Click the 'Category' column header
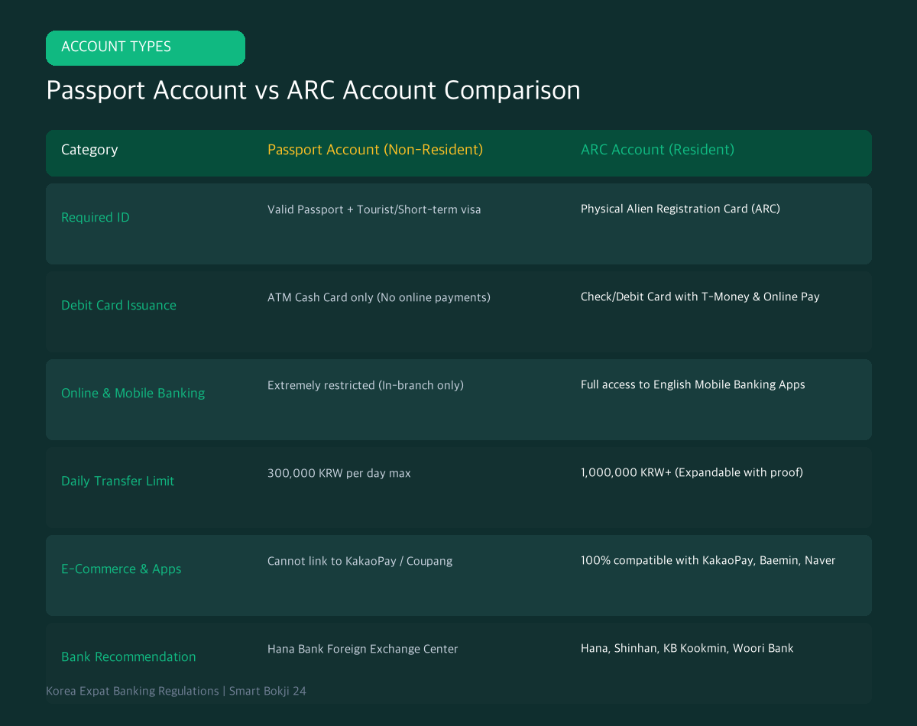Image resolution: width=917 pixels, height=726 pixels. pos(89,150)
